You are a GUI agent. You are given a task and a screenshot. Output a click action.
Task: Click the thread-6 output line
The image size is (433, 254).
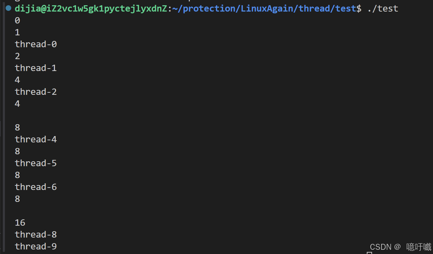click(x=36, y=187)
